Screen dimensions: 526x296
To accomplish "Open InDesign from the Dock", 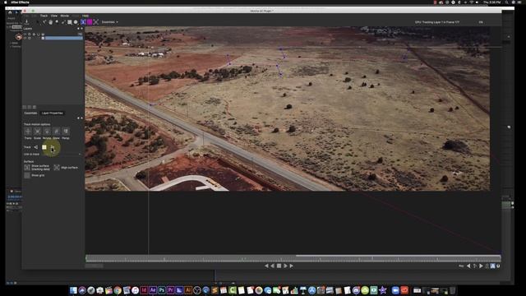I will [x=144, y=290].
